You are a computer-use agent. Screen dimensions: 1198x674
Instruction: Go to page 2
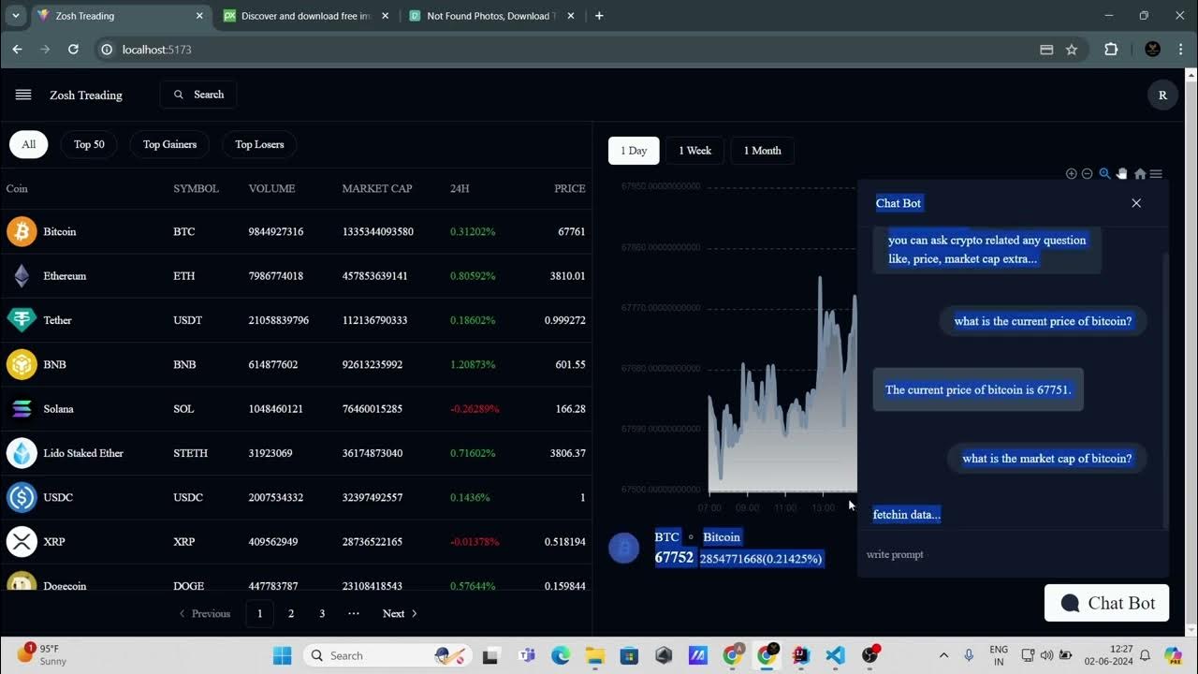click(x=291, y=613)
